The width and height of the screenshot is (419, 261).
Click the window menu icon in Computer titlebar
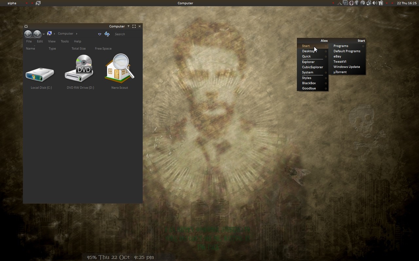point(26,26)
